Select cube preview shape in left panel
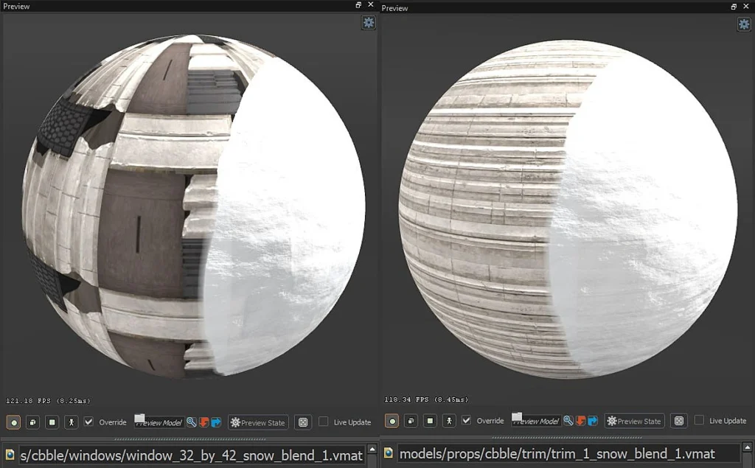The image size is (755, 468). [x=32, y=422]
